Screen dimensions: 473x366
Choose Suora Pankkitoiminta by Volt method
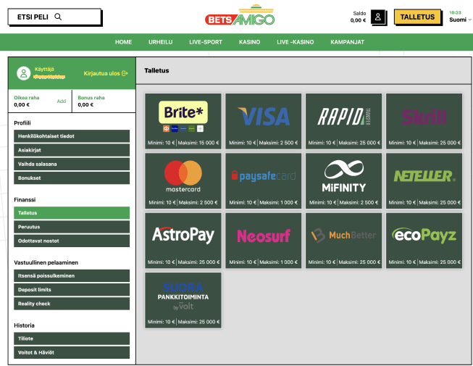[x=183, y=300]
